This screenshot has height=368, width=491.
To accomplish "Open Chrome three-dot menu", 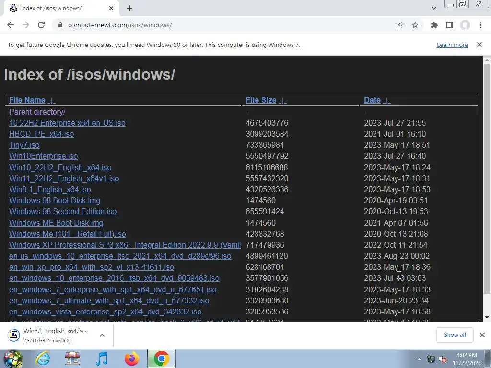I will point(480,25).
